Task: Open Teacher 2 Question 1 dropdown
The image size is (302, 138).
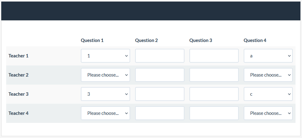Action: pyautogui.click(x=105, y=75)
